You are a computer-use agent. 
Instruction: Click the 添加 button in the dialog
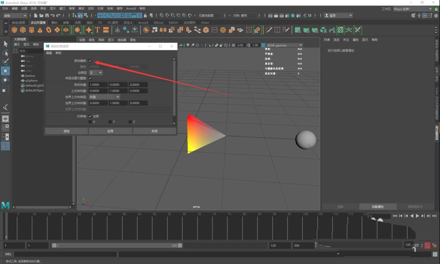66,131
